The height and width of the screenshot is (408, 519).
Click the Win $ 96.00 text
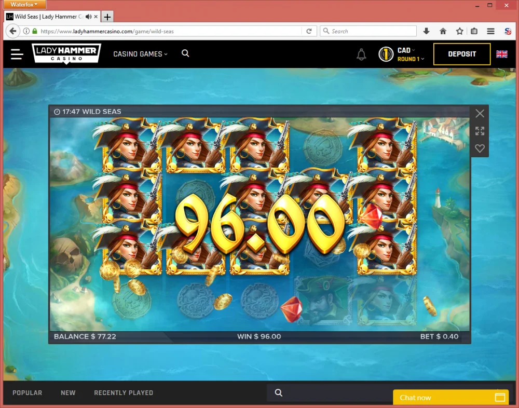pyautogui.click(x=259, y=336)
